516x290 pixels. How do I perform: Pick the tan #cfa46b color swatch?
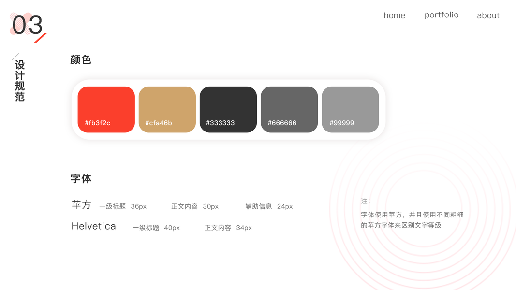point(167,110)
